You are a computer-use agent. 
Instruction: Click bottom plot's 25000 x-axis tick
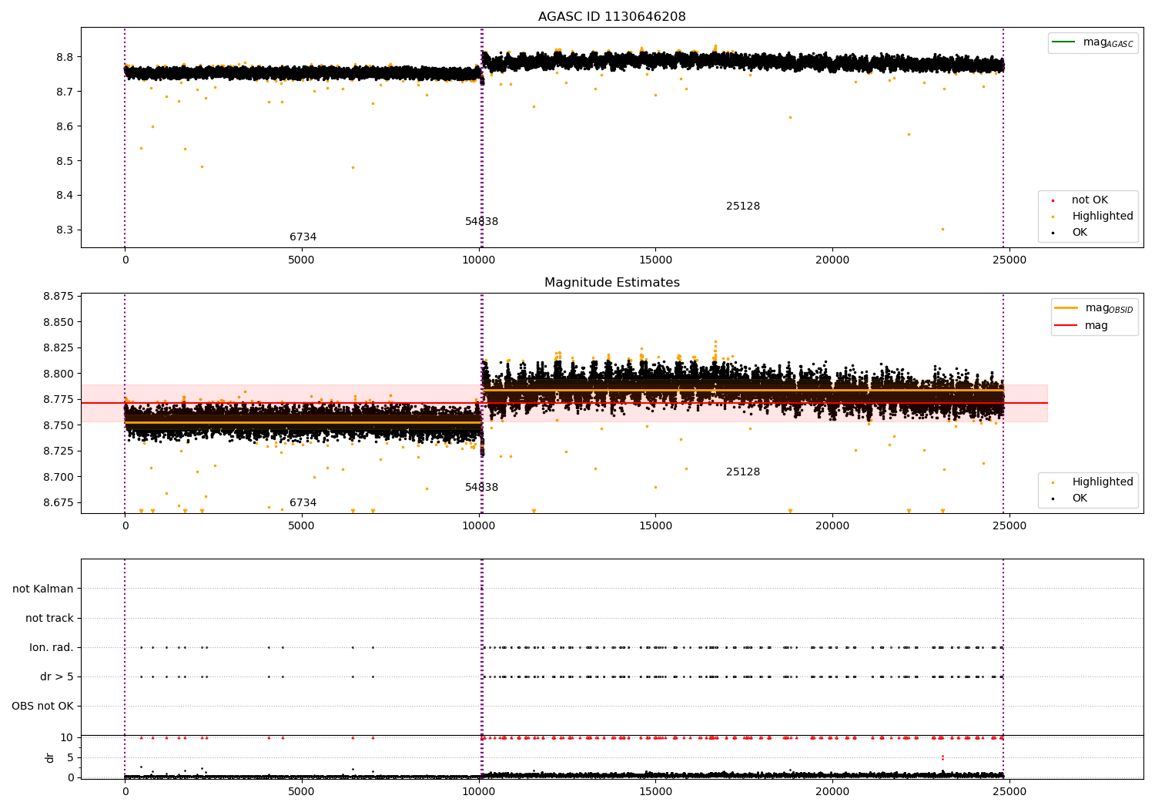pos(1009,791)
